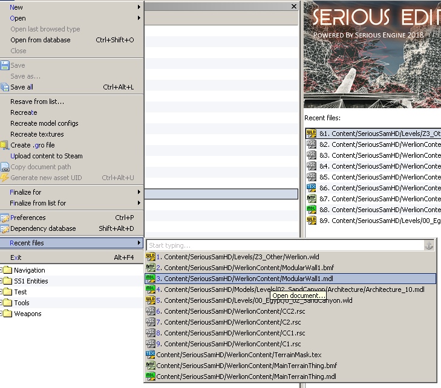Click the Create .gro file icon
Screen dimensions: 441x388
click(x=4, y=145)
